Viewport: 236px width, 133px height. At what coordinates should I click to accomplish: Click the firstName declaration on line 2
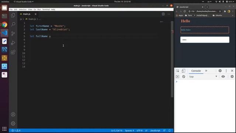(x=48, y=26)
